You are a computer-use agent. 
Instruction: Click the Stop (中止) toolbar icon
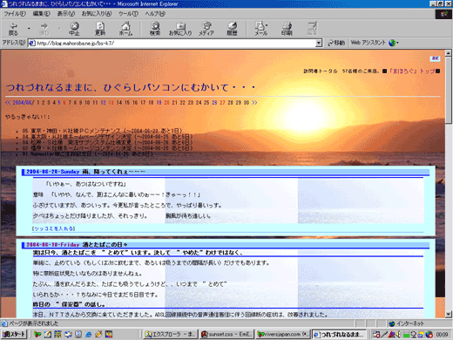[74, 29]
